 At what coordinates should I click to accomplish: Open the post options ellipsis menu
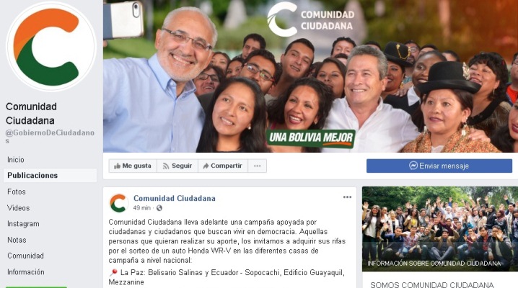347,197
